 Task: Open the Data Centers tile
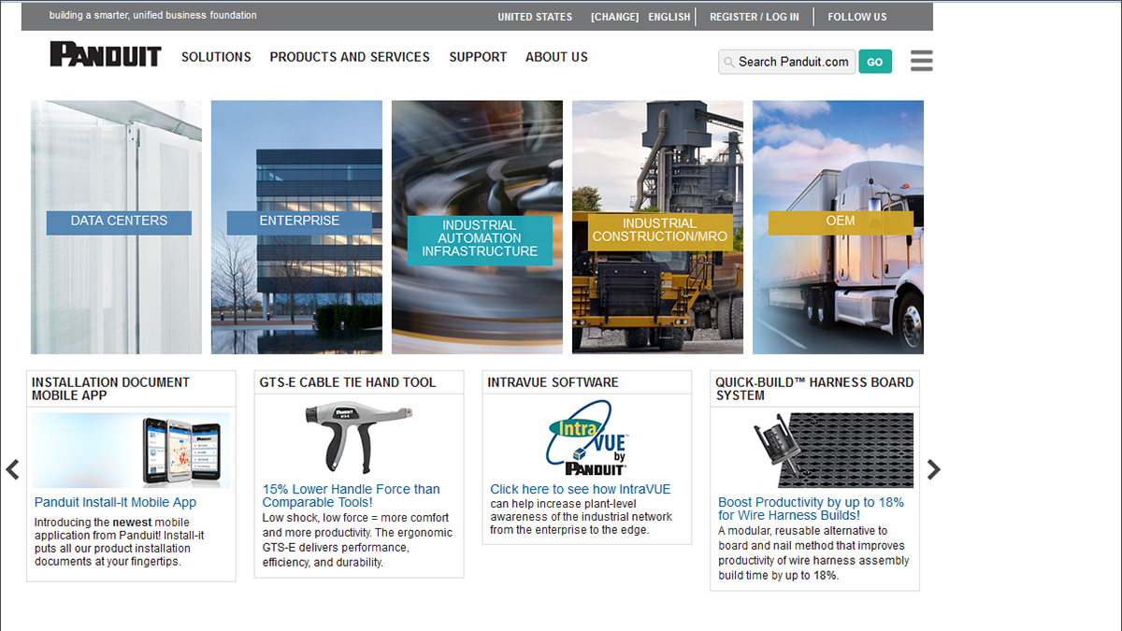point(116,227)
